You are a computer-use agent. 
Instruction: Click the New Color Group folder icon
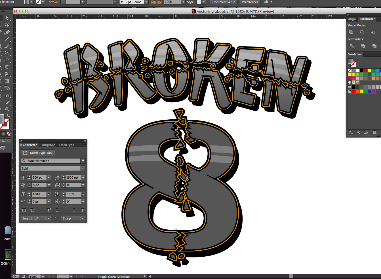(366, 132)
